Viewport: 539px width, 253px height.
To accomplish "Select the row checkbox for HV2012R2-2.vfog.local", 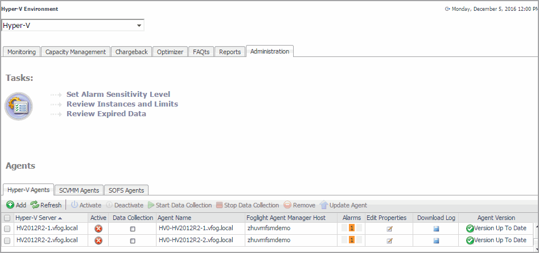I will click(7, 241).
